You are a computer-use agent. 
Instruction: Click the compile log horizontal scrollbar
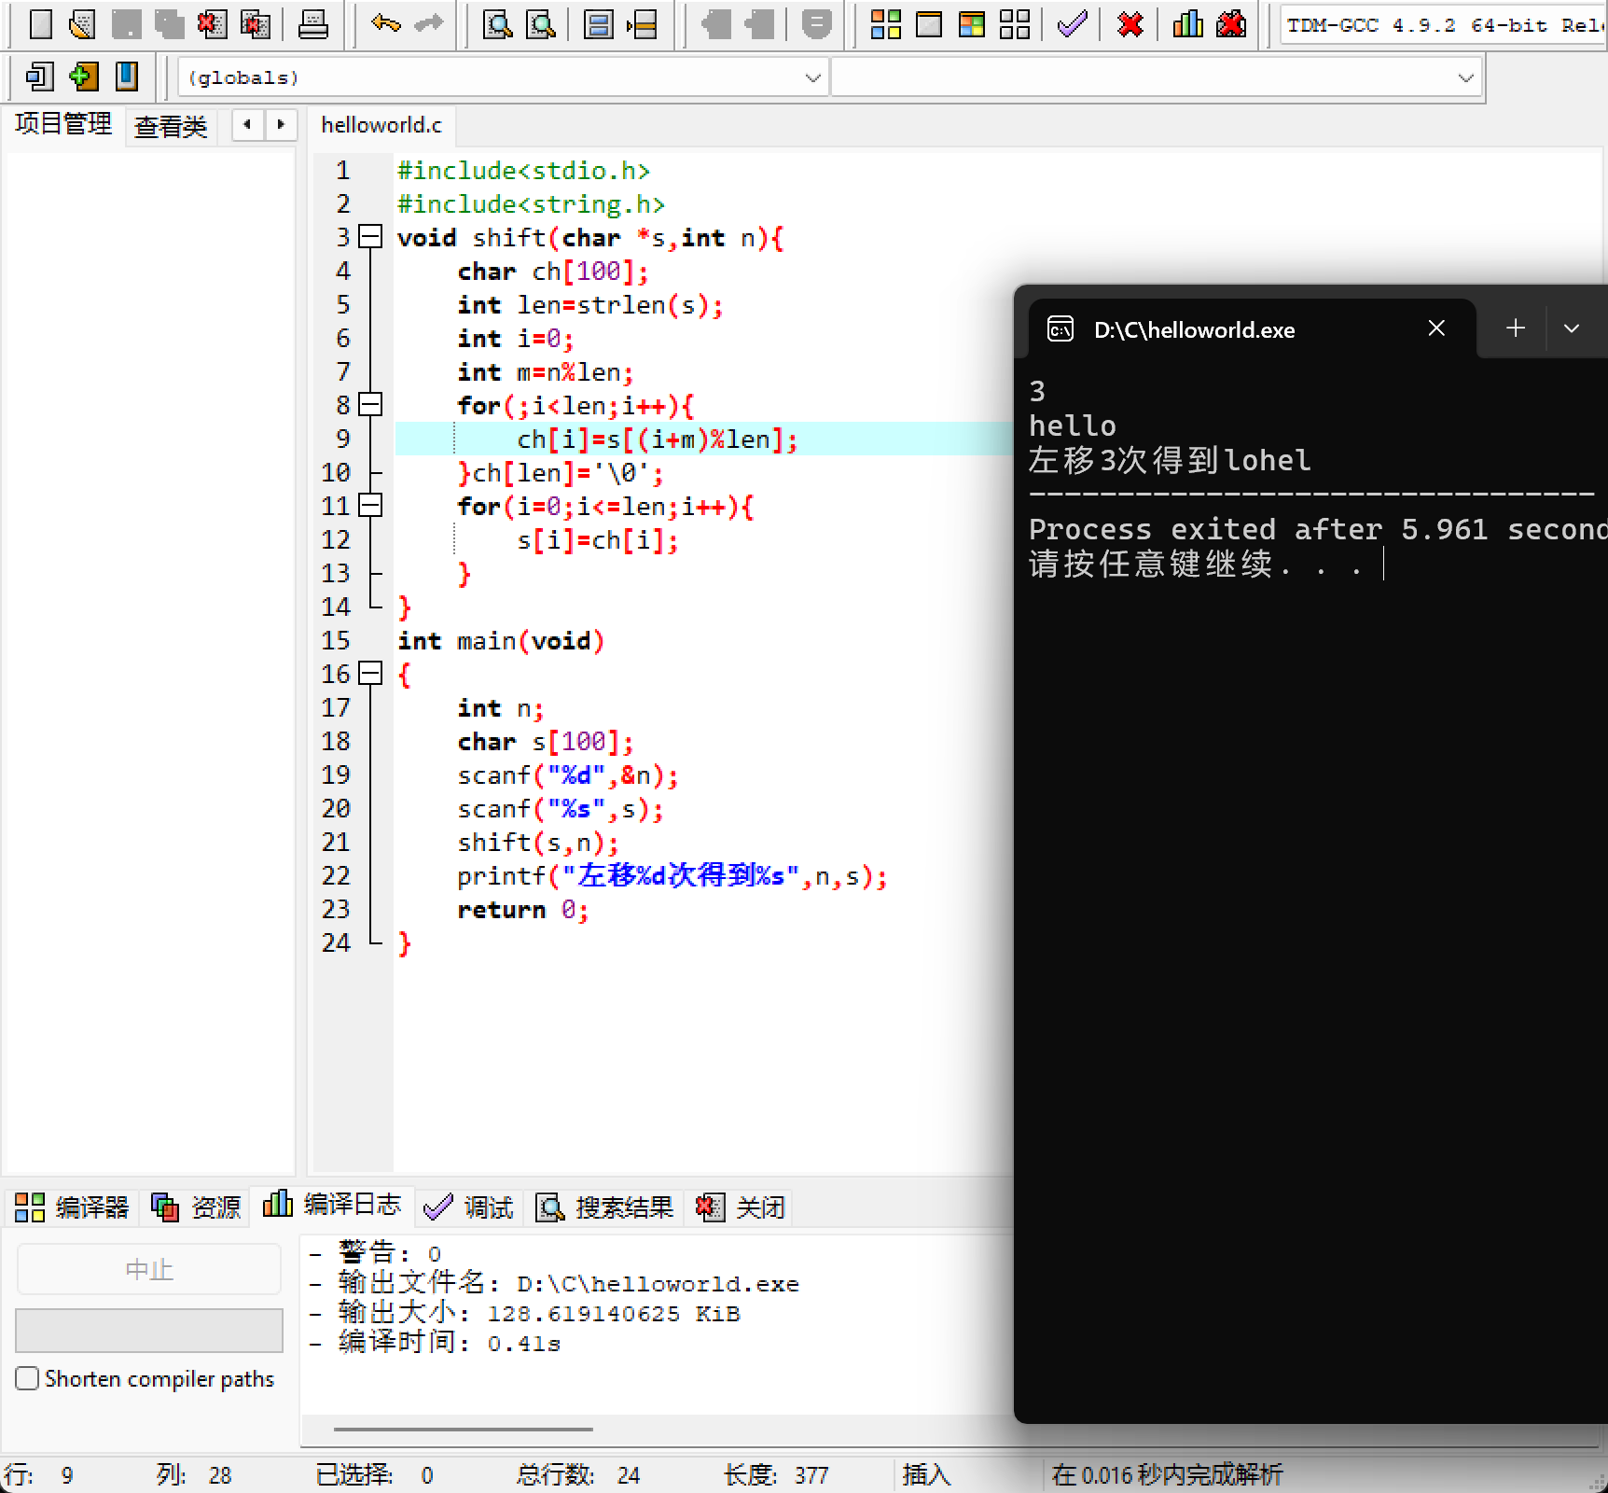(464, 1429)
